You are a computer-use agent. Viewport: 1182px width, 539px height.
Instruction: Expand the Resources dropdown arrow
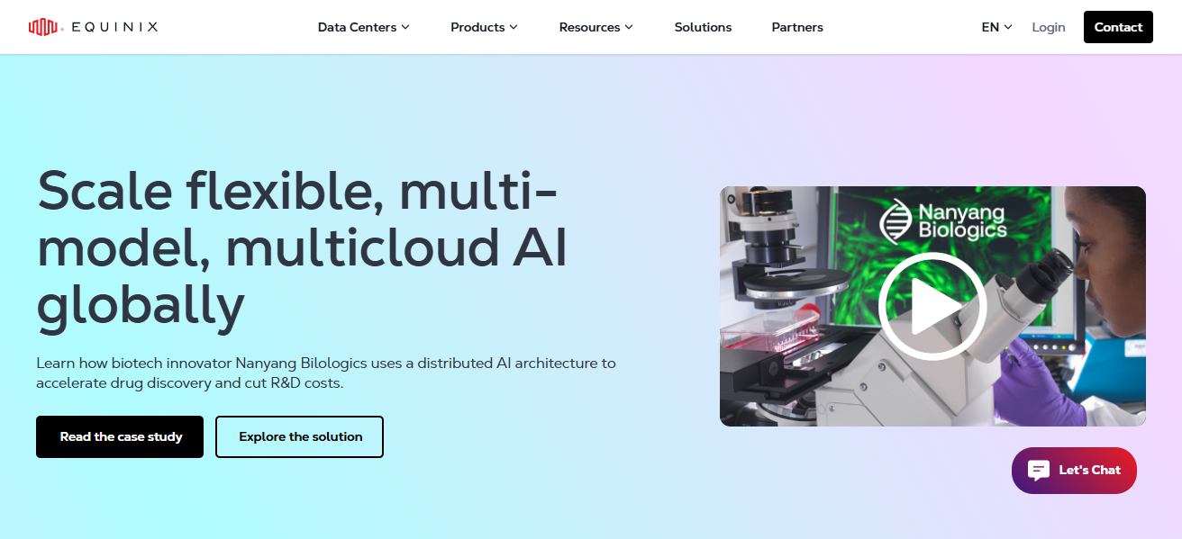pos(629,27)
